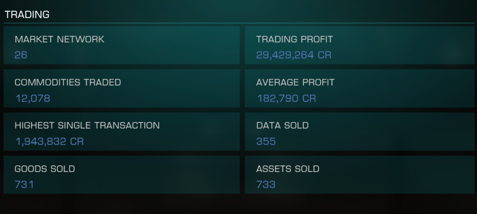Click the Assets Sold value 733
This screenshot has width=477, height=214.
click(266, 185)
